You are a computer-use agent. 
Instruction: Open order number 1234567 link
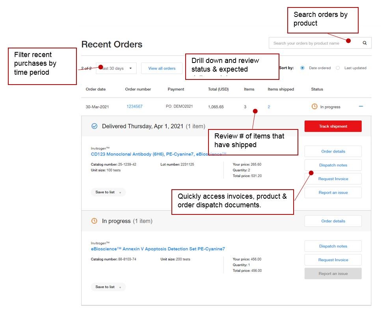tap(134, 107)
